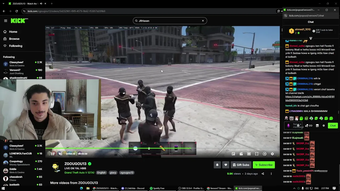Open the chat shop store icon

317,126
